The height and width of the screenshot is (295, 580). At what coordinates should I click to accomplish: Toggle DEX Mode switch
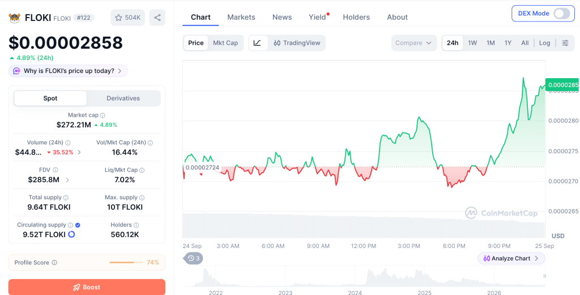(x=561, y=14)
